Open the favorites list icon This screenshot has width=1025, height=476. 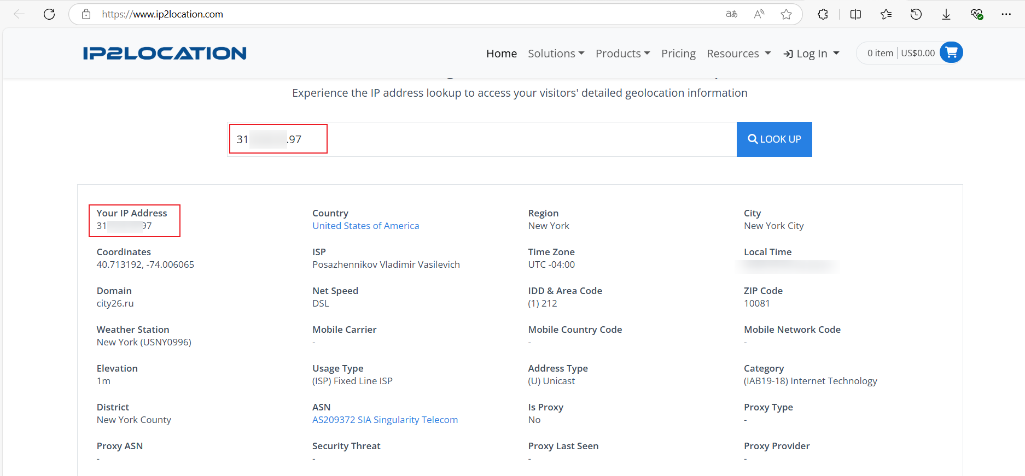[886, 14]
